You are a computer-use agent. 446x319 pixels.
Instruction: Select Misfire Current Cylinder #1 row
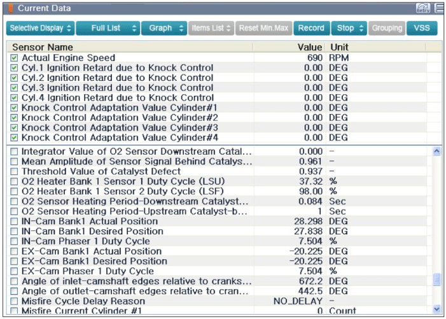pos(218,311)
